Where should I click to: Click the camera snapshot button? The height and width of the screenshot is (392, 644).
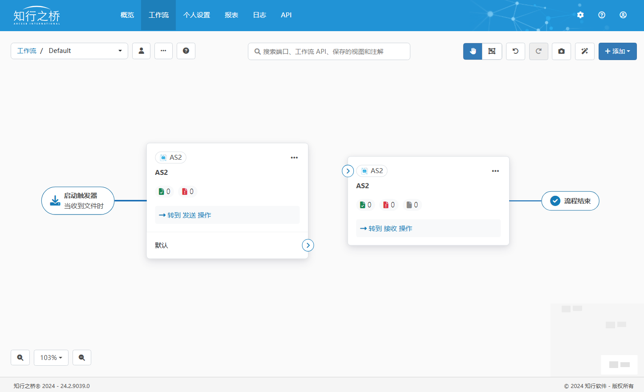(561, 51)
